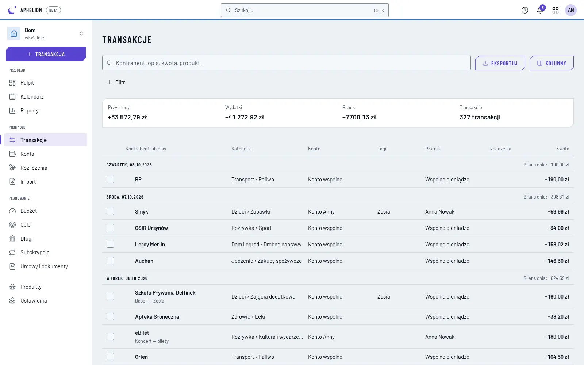Click the Zosia tag on Smyk row
Viewport: 584px width, 365px height.
tap(384, 212)
